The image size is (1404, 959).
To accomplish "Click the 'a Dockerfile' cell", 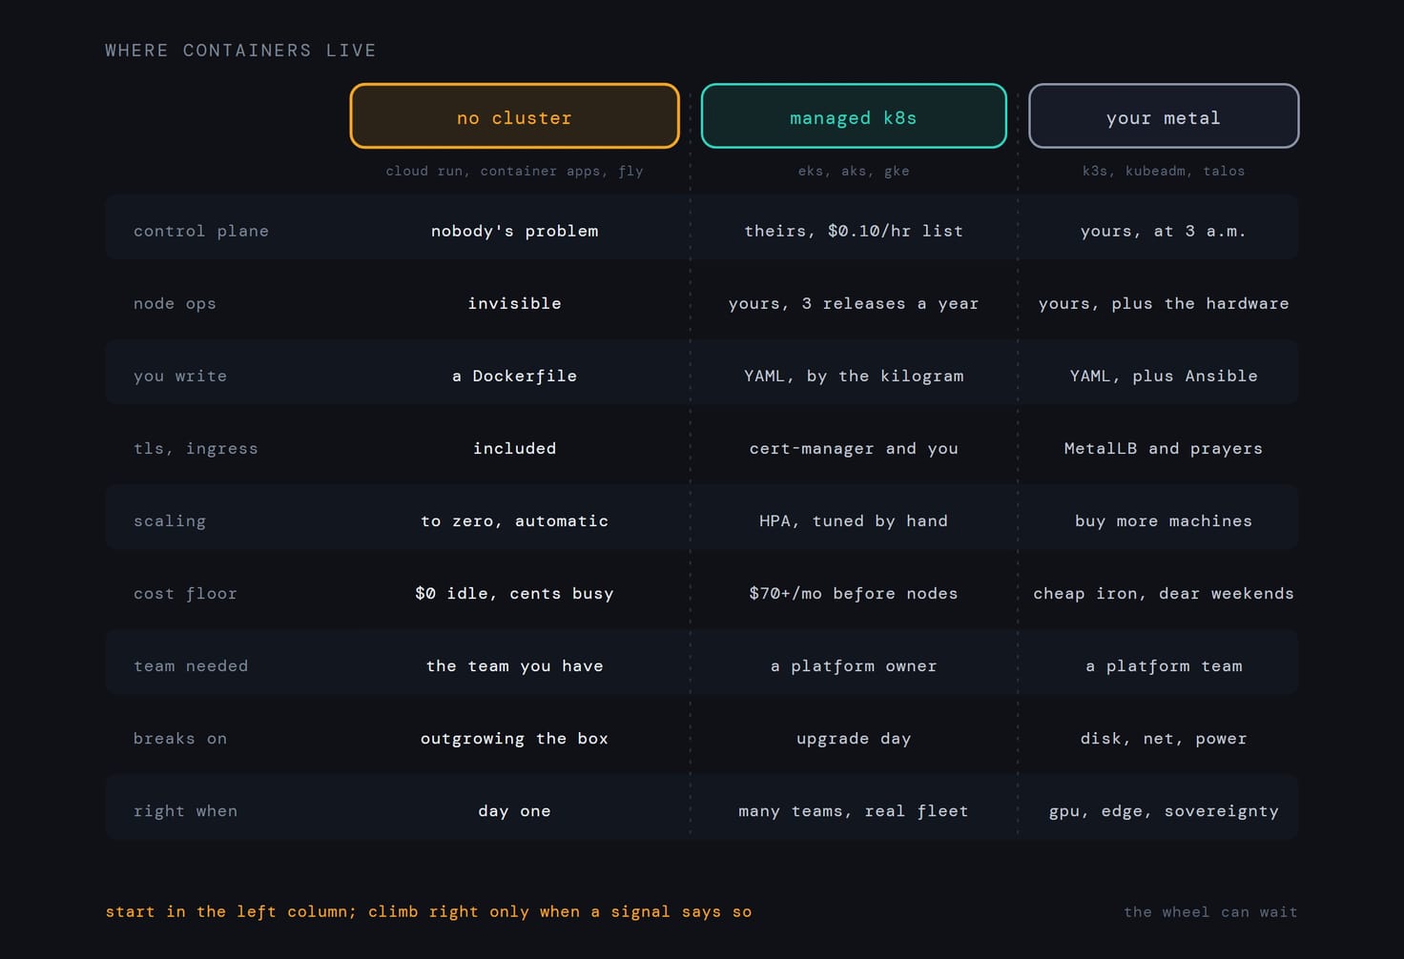I will (x=515, y=376).
